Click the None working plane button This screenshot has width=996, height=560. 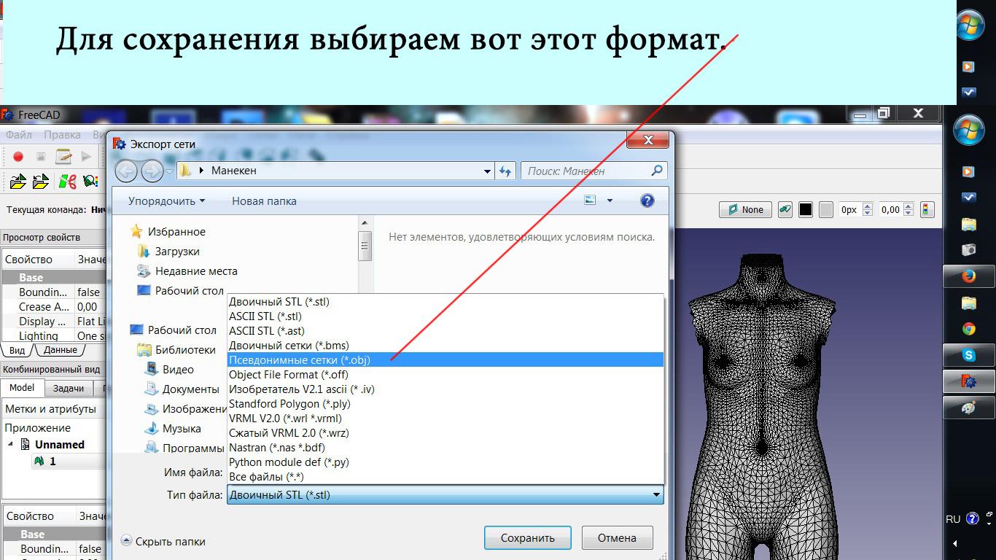pos(745,209)
